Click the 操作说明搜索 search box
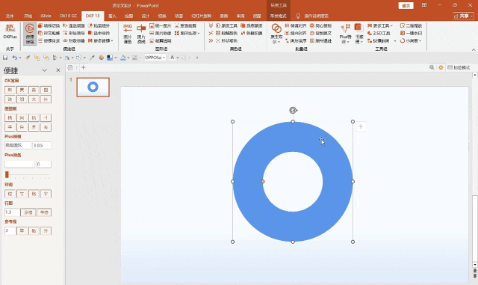This screenshot has width=478, height=285. (x=316, y=16)
